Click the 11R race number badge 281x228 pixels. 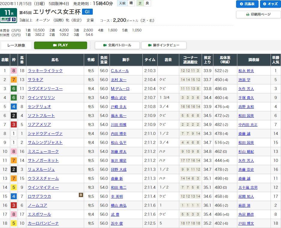pyautogui.click(x=8, y=12)
